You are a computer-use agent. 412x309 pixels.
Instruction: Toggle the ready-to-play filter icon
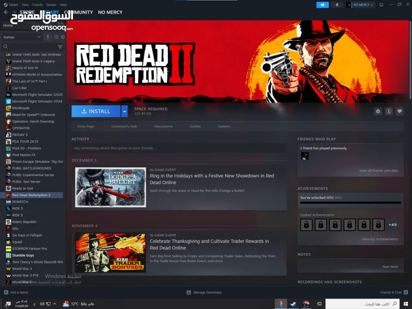click(x=63, y=37)
